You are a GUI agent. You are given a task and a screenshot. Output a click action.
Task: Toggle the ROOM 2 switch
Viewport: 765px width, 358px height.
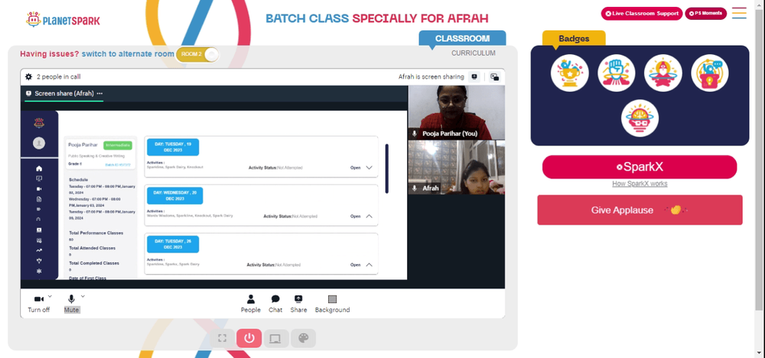197,54
